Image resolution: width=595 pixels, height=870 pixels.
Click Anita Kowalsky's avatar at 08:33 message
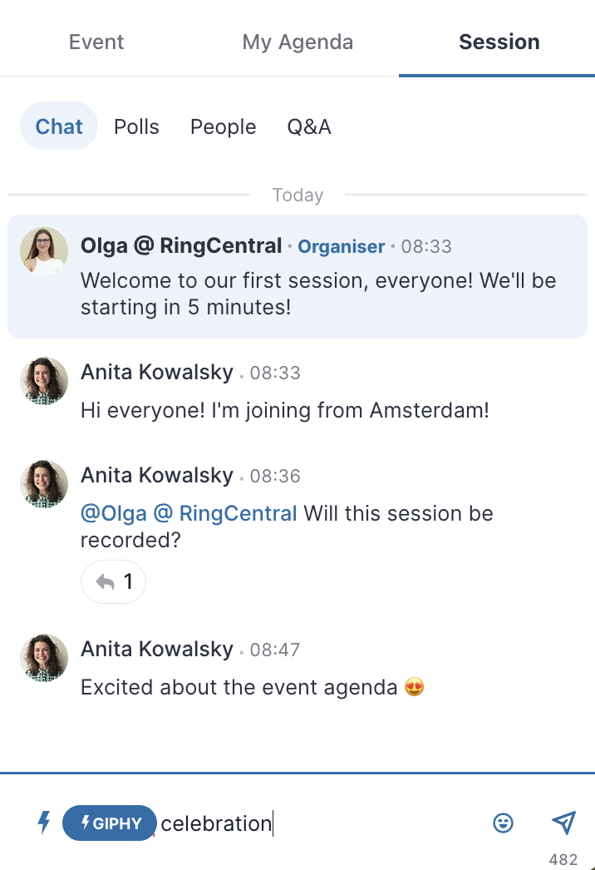tap(44, 381)
